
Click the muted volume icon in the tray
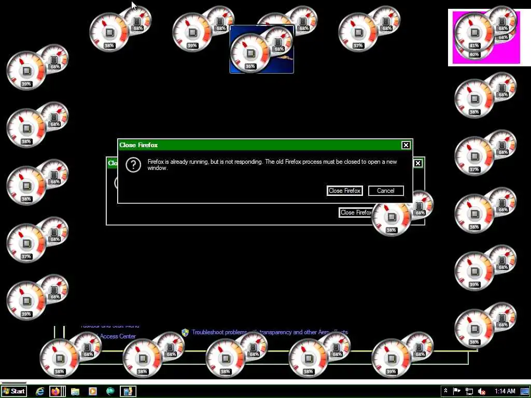point(482,391)
